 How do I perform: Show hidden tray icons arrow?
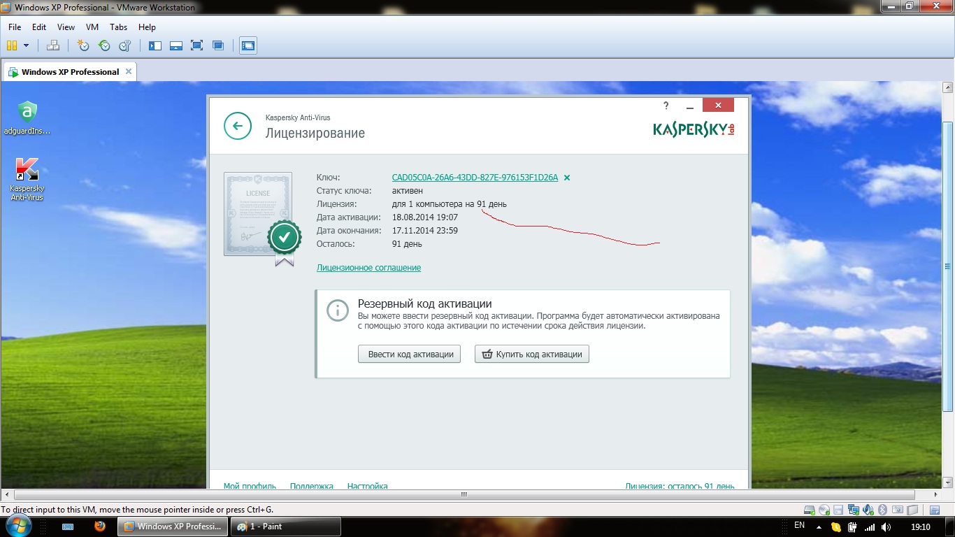tap(819, 527)
